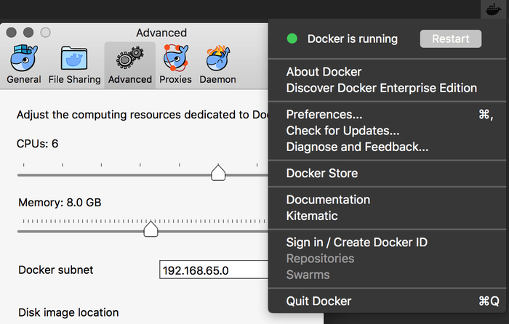This screenshot has height=324, width=509.
Task: Open the Proxies preferences pane
Action: (175, 65)
